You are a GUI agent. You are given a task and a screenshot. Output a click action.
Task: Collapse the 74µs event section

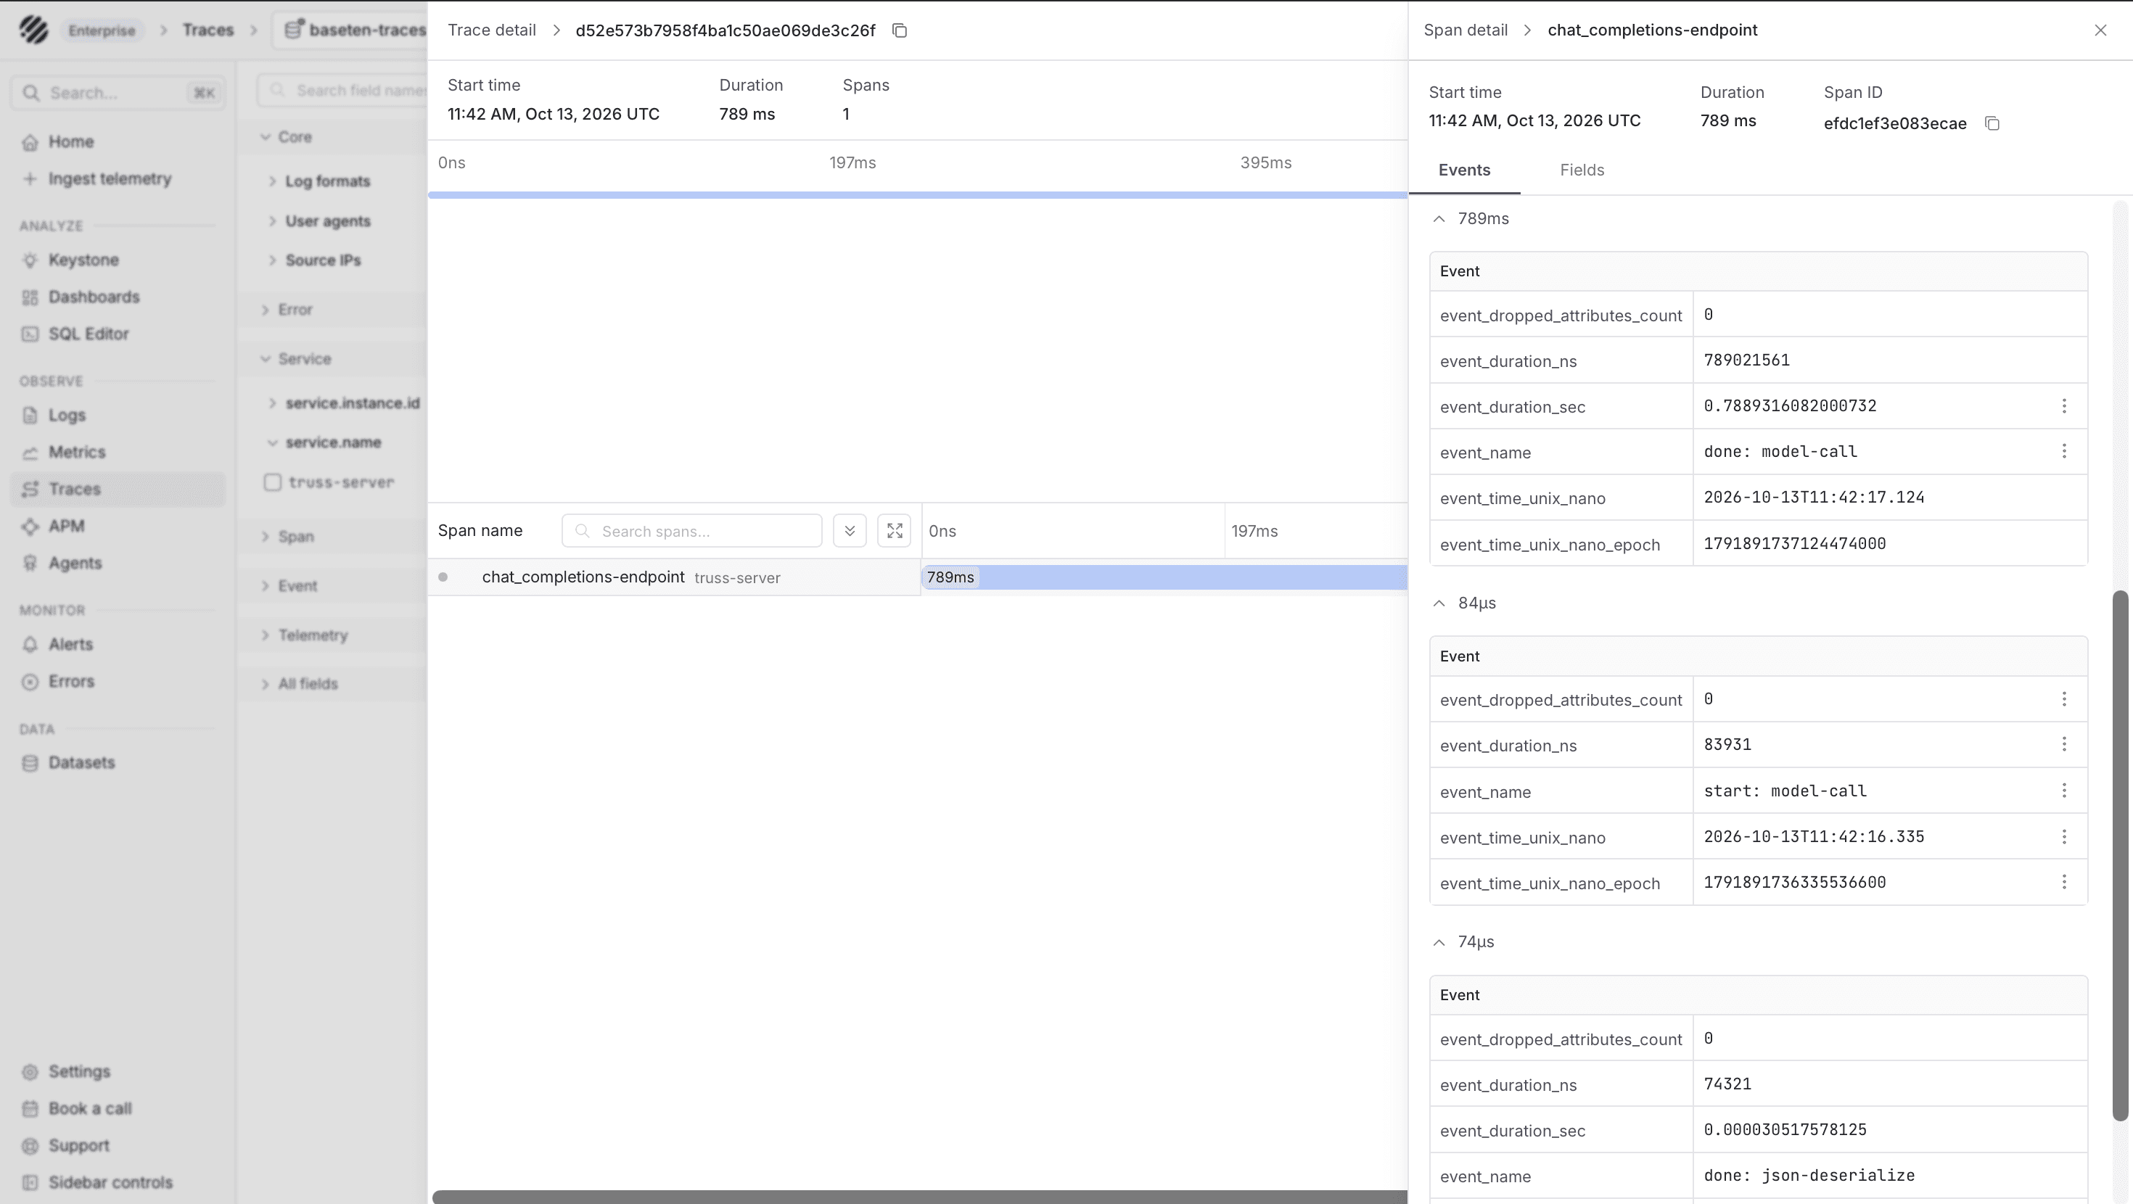tap(1439, 942)
